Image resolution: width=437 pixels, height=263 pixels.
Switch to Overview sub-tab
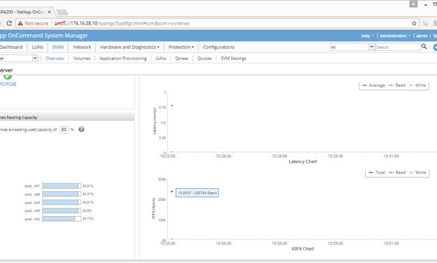coord(55,58)
